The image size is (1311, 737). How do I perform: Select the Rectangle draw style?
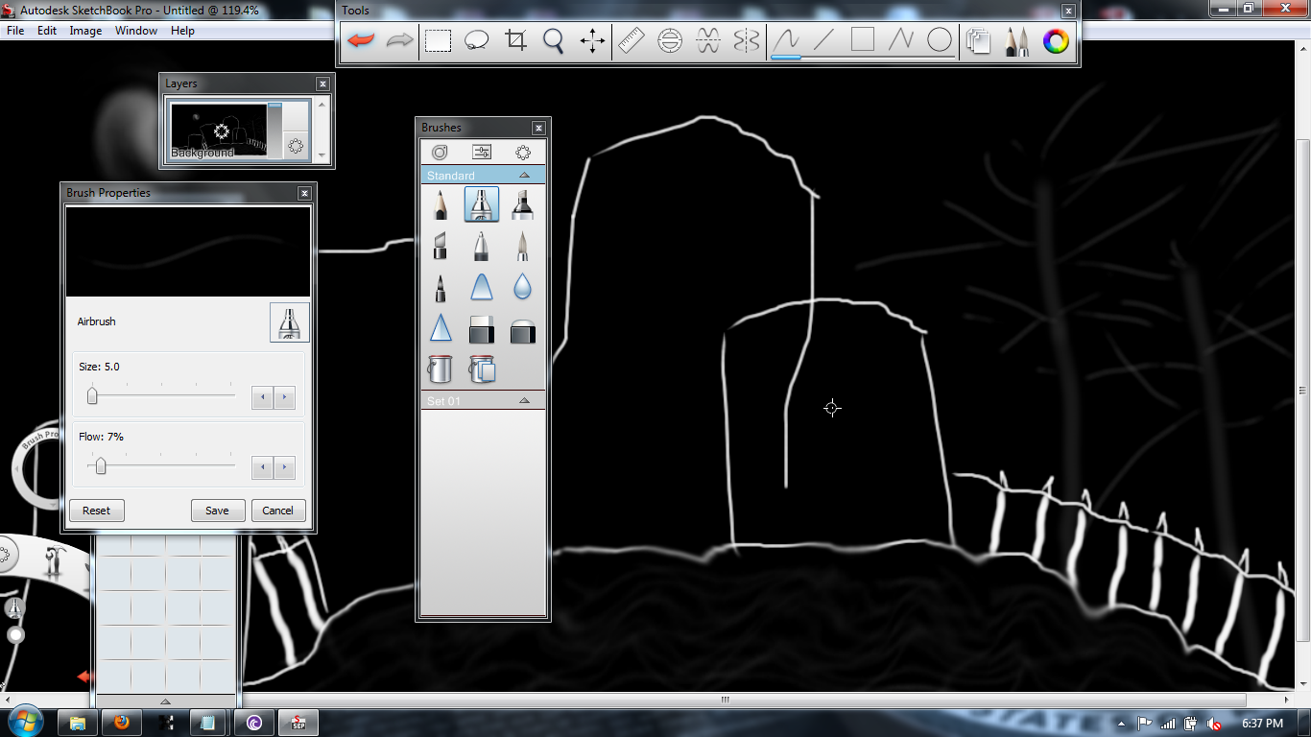(x=863, y=40)
